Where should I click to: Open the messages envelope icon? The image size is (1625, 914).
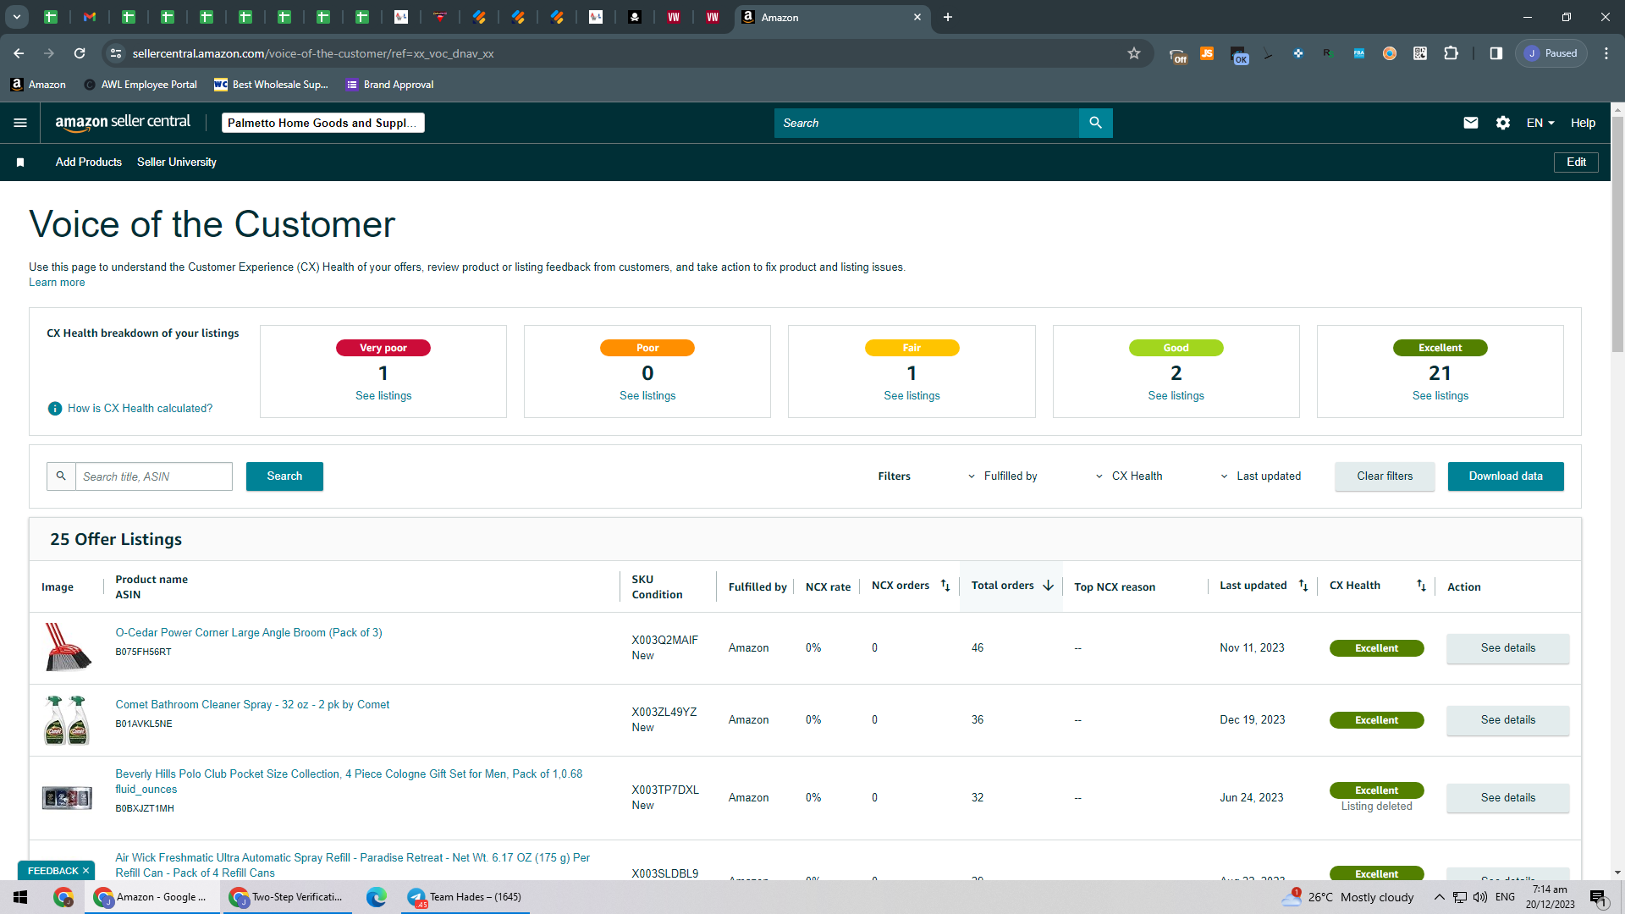coord(1471,123)
